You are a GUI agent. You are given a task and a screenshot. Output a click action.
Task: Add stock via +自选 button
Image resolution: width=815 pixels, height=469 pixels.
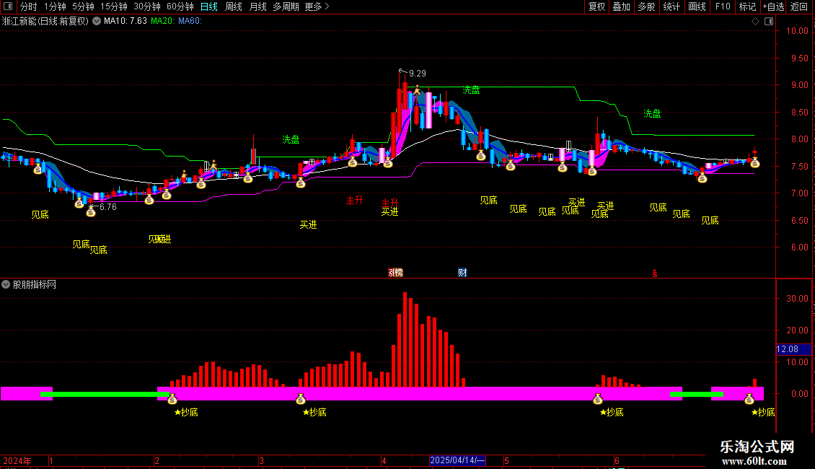point(773,6)
